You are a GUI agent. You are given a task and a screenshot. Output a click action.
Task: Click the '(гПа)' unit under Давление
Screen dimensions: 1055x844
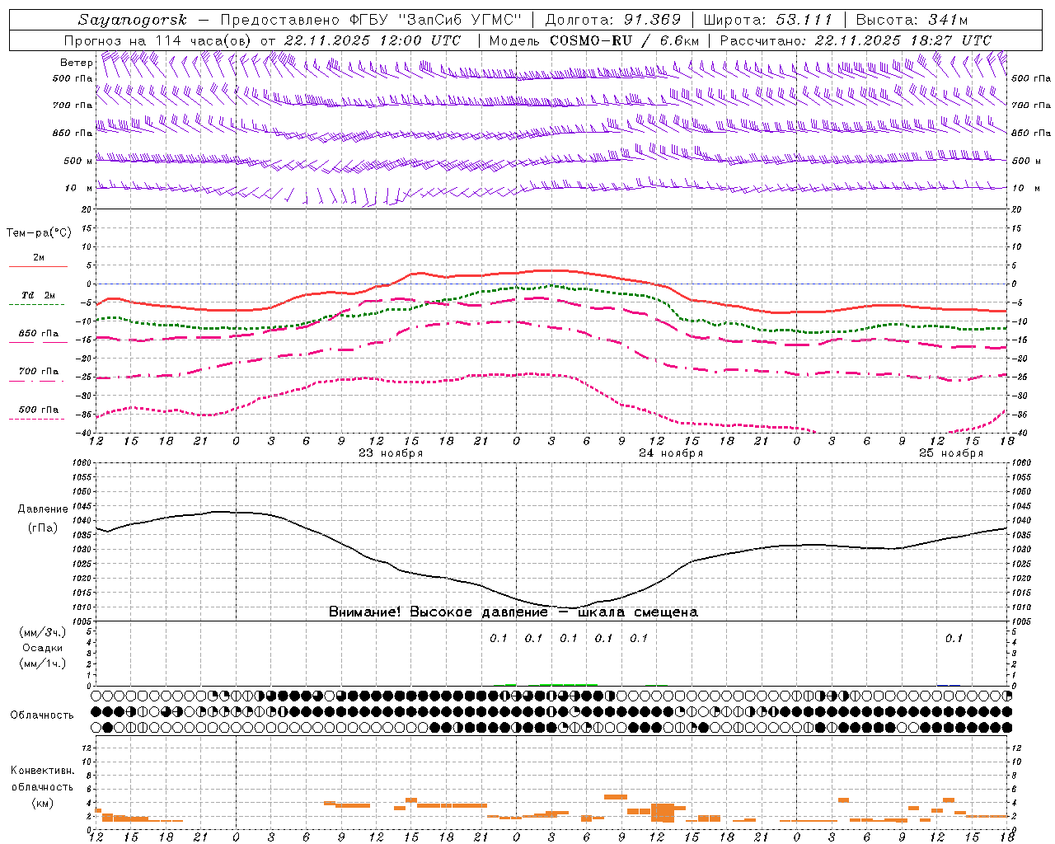click(x=43, y=528)
